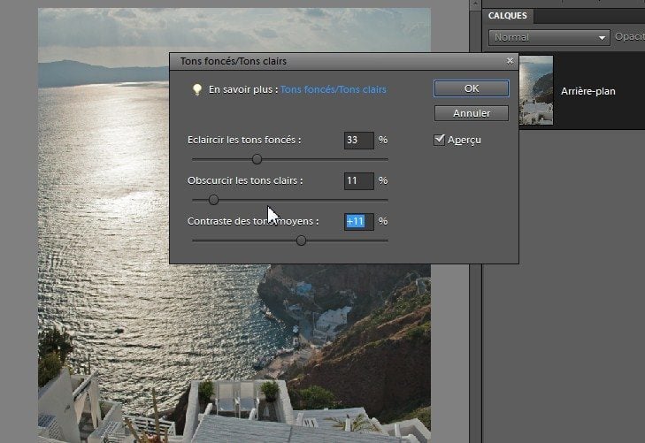Screen dimensions: 645x443
Task: Close the Tons foncés/Tons clairs dialog
Action: point(510,61)
